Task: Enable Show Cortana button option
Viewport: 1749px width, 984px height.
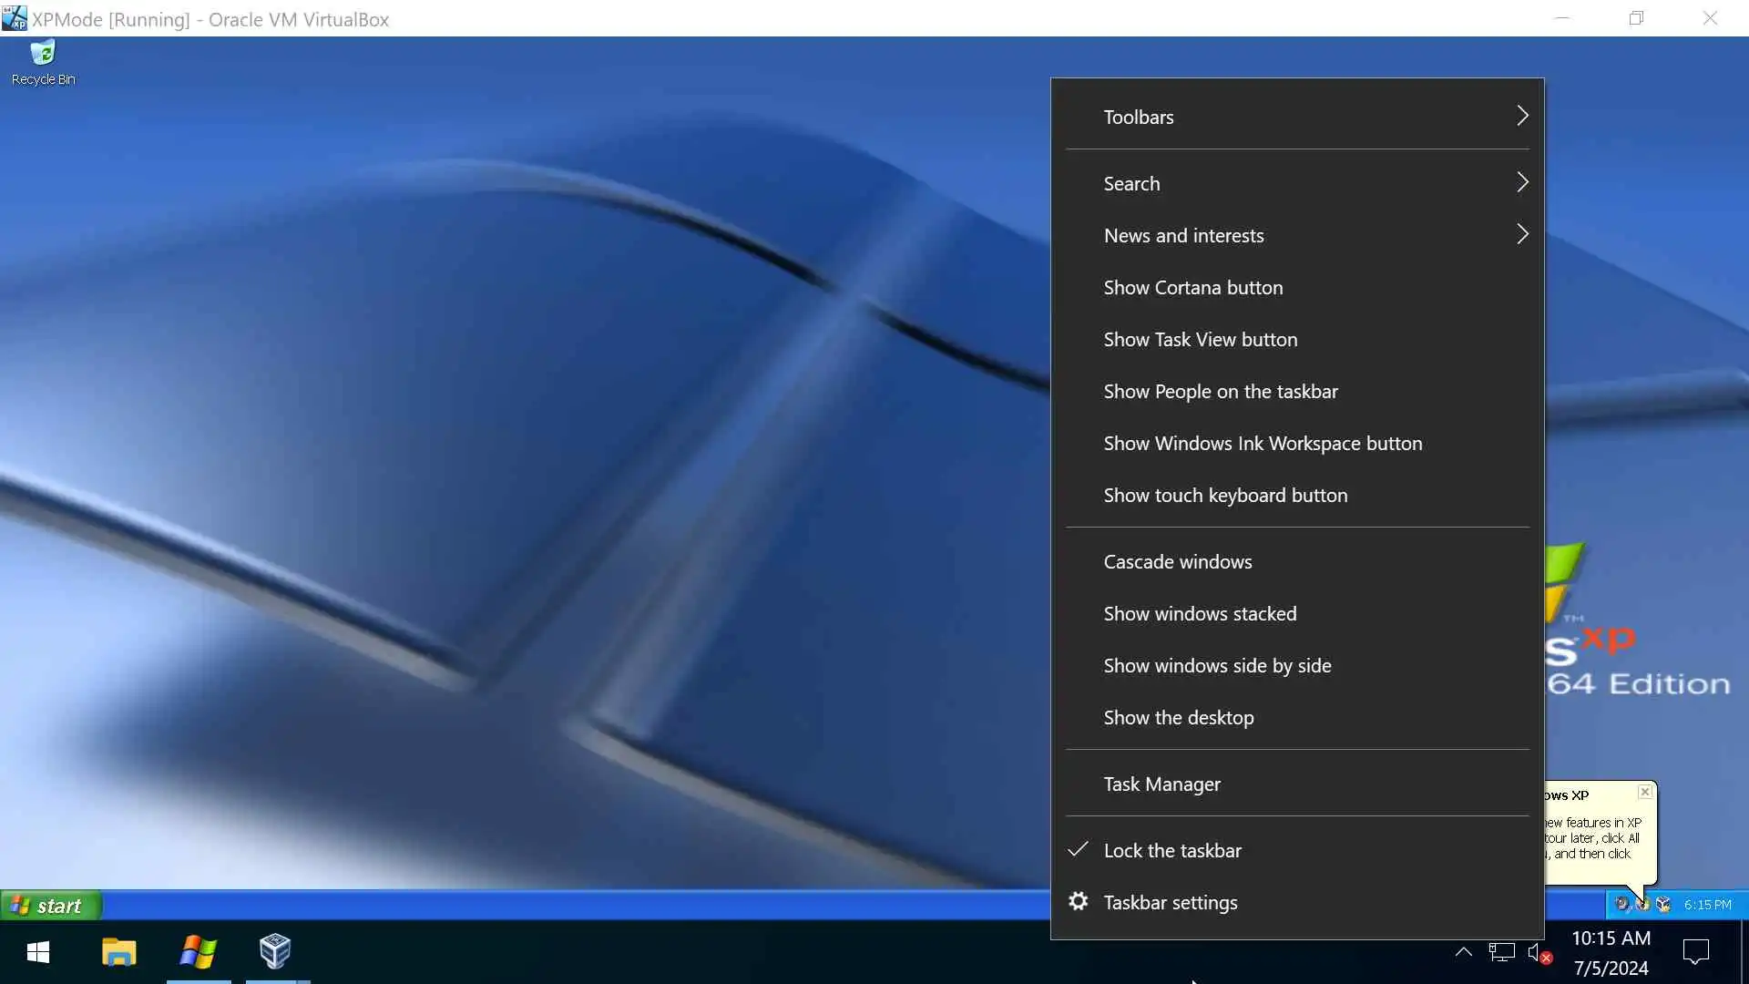Action: pyautogui.click(x=1192, y=287)
